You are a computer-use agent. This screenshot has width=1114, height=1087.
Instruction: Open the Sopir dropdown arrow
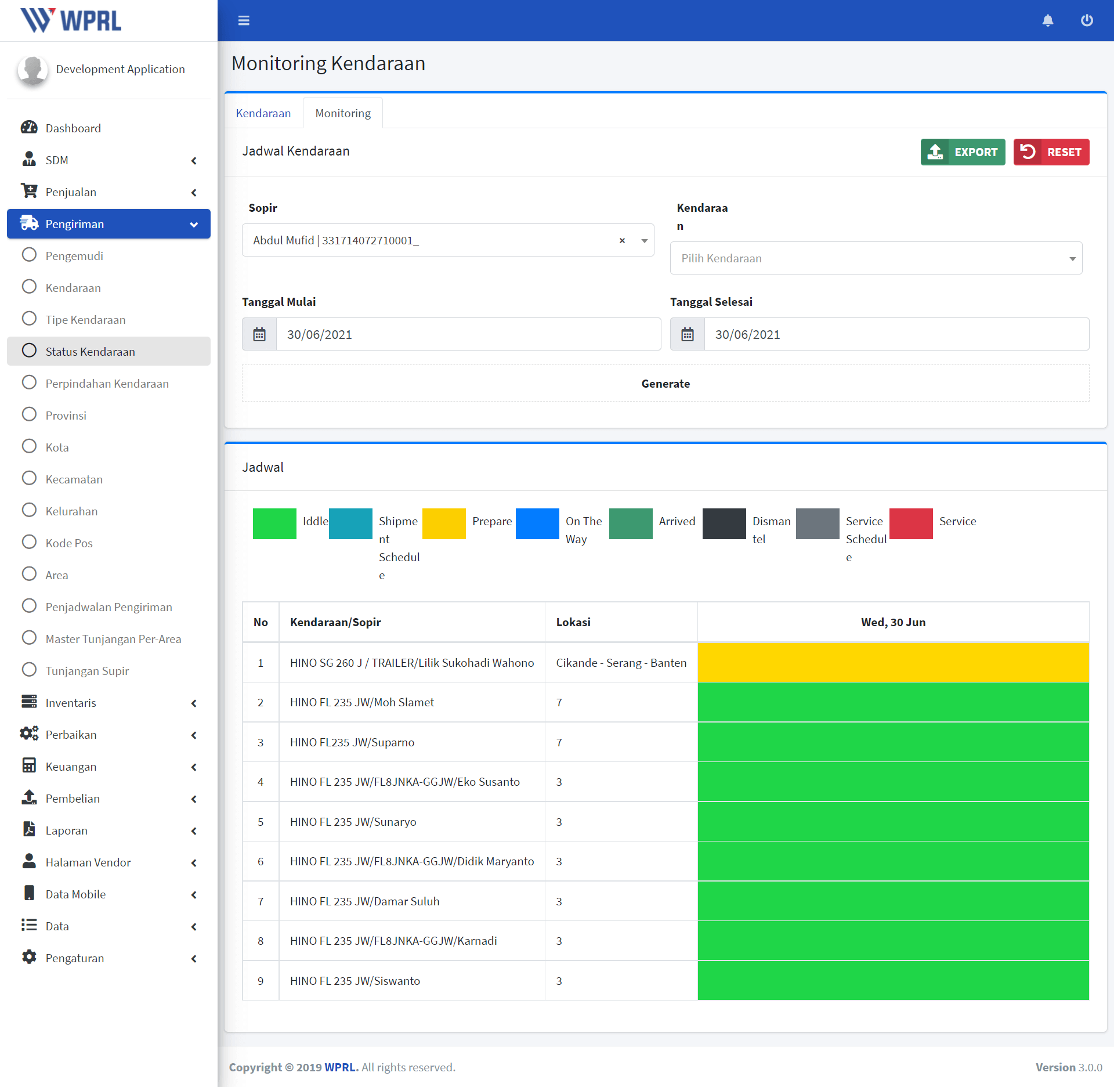click(x=644, y=241)
